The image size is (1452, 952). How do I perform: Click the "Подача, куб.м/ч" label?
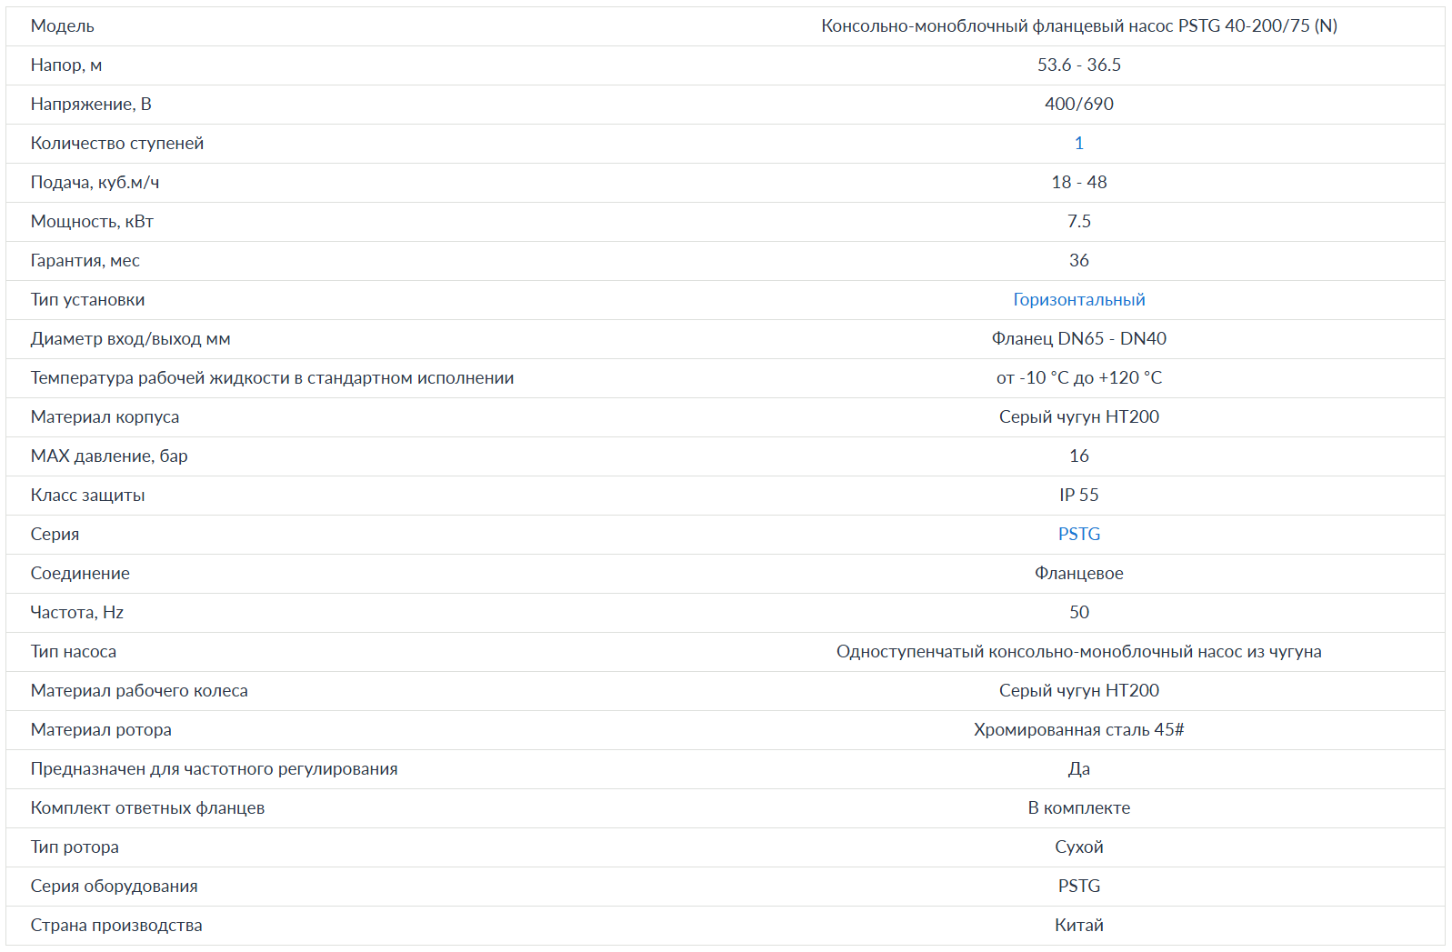coord(95,183)
